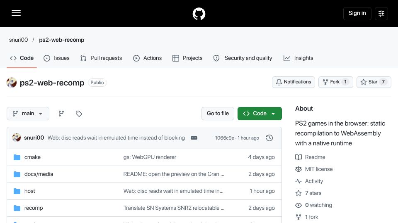Open the Insights tab

[298, 58]
